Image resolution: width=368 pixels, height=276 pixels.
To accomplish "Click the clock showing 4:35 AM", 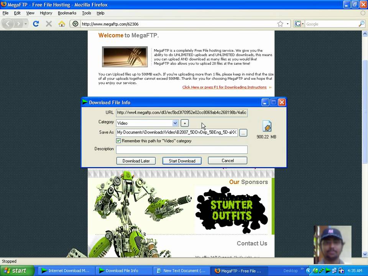I will 355,271.
